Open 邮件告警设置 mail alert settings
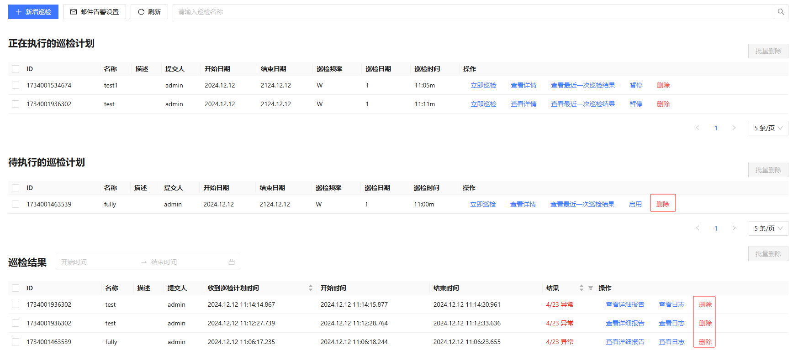This screenshot has width=793, height=350. coord(95,12)
